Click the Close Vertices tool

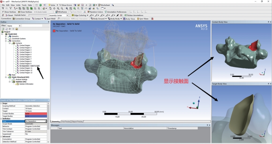coord(25,12)
